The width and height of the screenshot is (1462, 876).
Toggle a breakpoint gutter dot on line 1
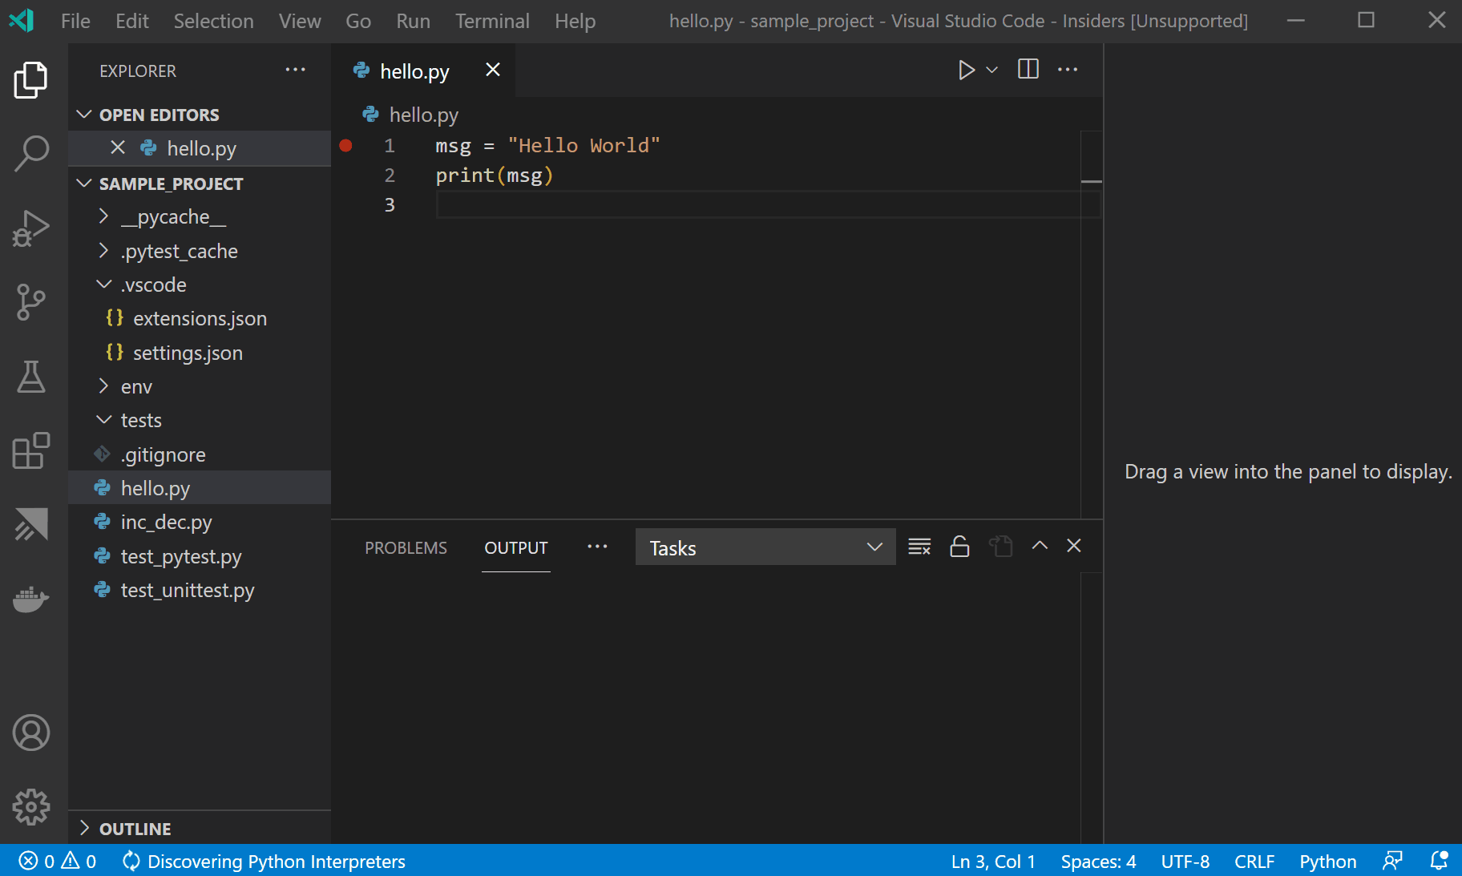(x=346, y=145)
